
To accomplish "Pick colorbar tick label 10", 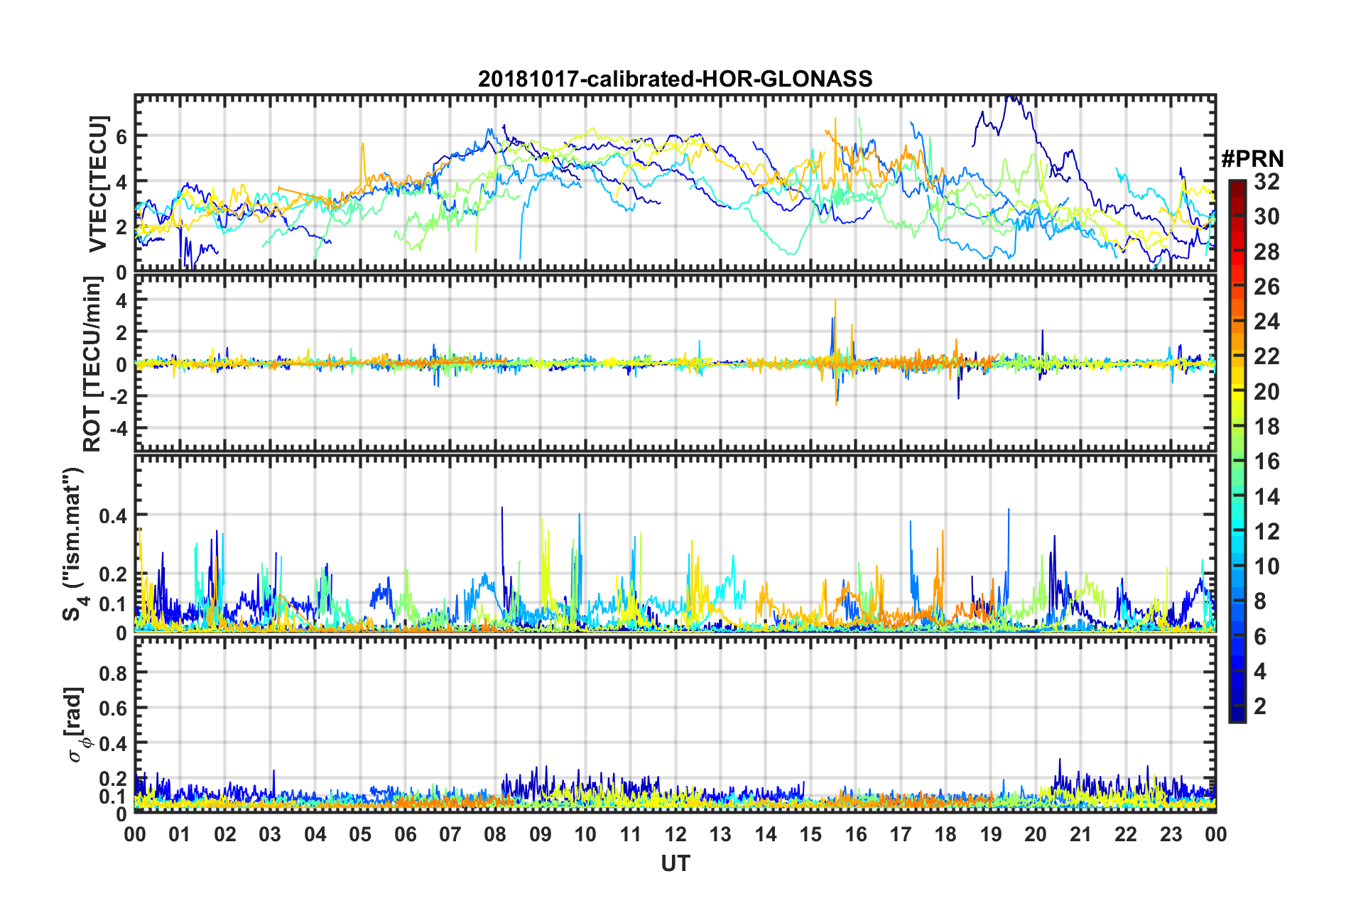I will point(1266,567).
